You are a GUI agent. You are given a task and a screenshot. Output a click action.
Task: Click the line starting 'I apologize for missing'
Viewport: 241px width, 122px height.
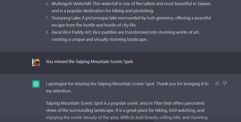tap(127, 84)
